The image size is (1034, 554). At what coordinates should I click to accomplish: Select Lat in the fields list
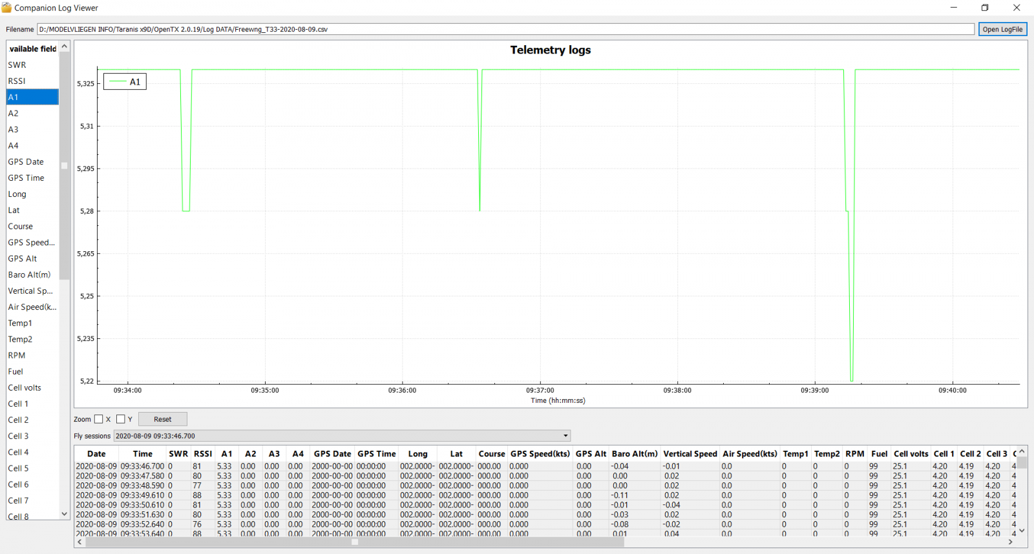pos(32,210)
